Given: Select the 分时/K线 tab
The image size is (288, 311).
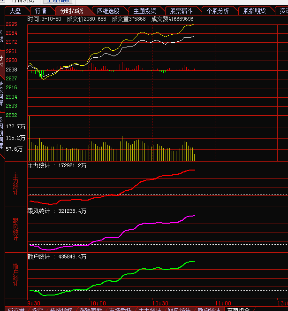Looking at the screenshot, I should tap(71, 11).
